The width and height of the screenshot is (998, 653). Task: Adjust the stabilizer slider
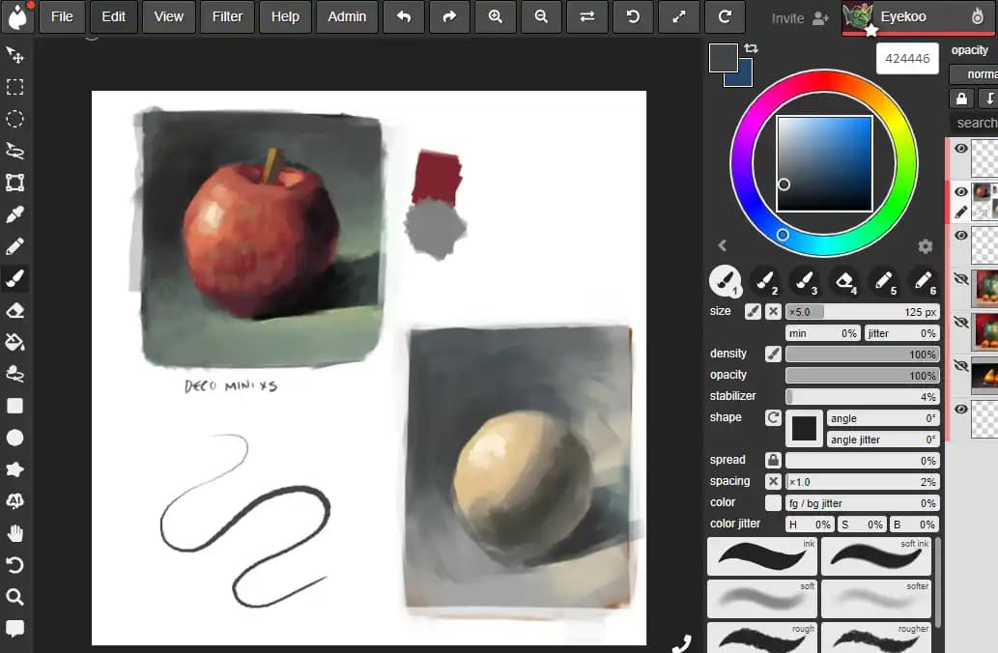(x=863, y=396)
